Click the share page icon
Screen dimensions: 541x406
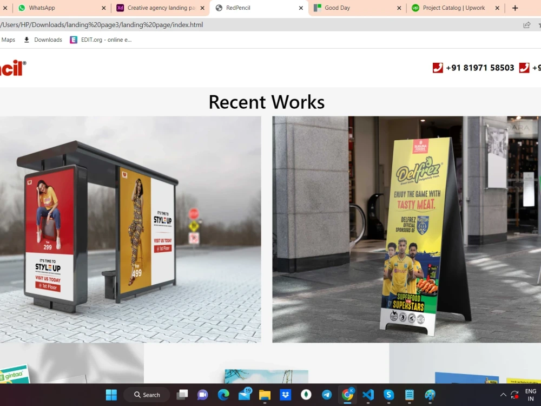tap(527, 25)
